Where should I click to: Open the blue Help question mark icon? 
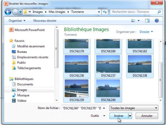(x=157, y=21)
